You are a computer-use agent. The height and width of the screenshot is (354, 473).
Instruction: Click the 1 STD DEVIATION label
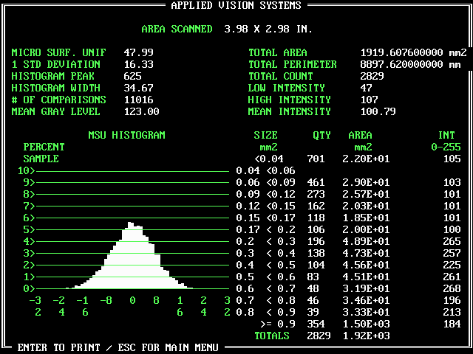coord(56,64)
